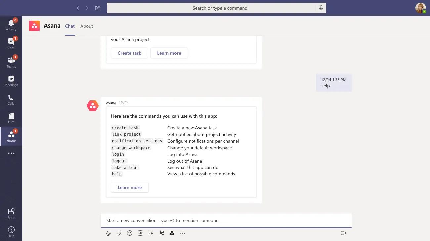430x241 pixels.
Task: Open the profile avatar menu
Action: coord(420,8)
